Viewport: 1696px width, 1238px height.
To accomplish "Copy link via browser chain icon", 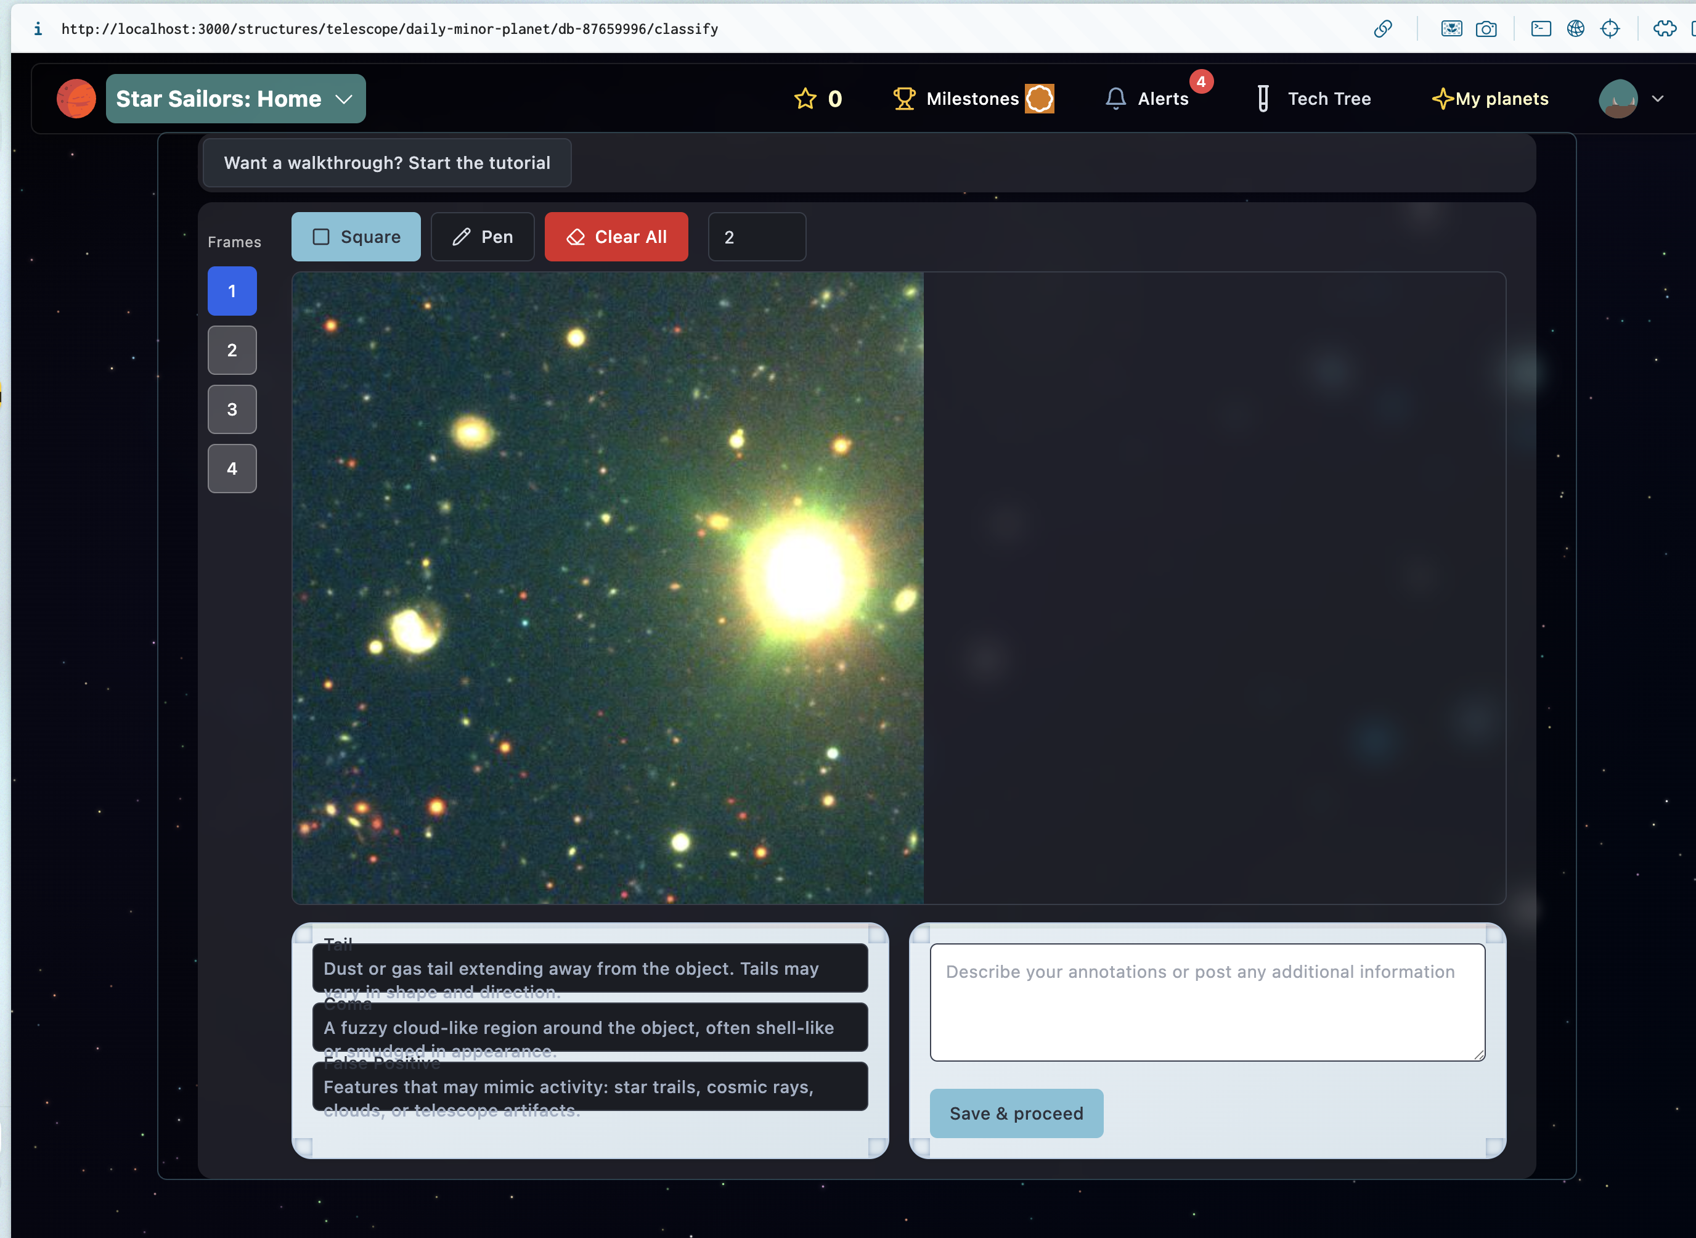I will pos(1383,29).
